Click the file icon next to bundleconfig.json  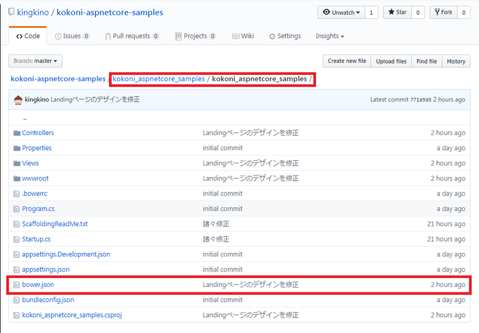[x=17, y=300]
